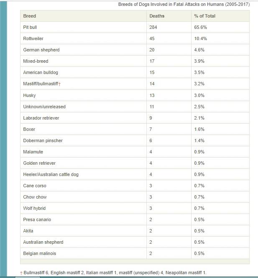Click the 10.4% value in Rottweiler row
This screenshot has height=278, width=258.
point(201,38)
